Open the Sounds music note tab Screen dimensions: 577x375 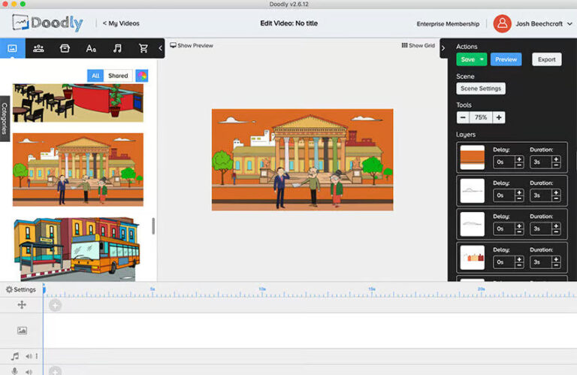[117, 48]
